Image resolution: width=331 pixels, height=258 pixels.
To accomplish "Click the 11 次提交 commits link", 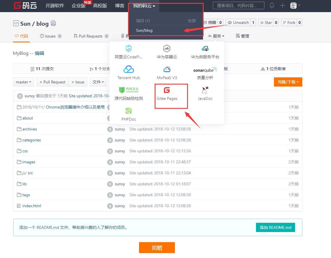I will tap(42, 69).
